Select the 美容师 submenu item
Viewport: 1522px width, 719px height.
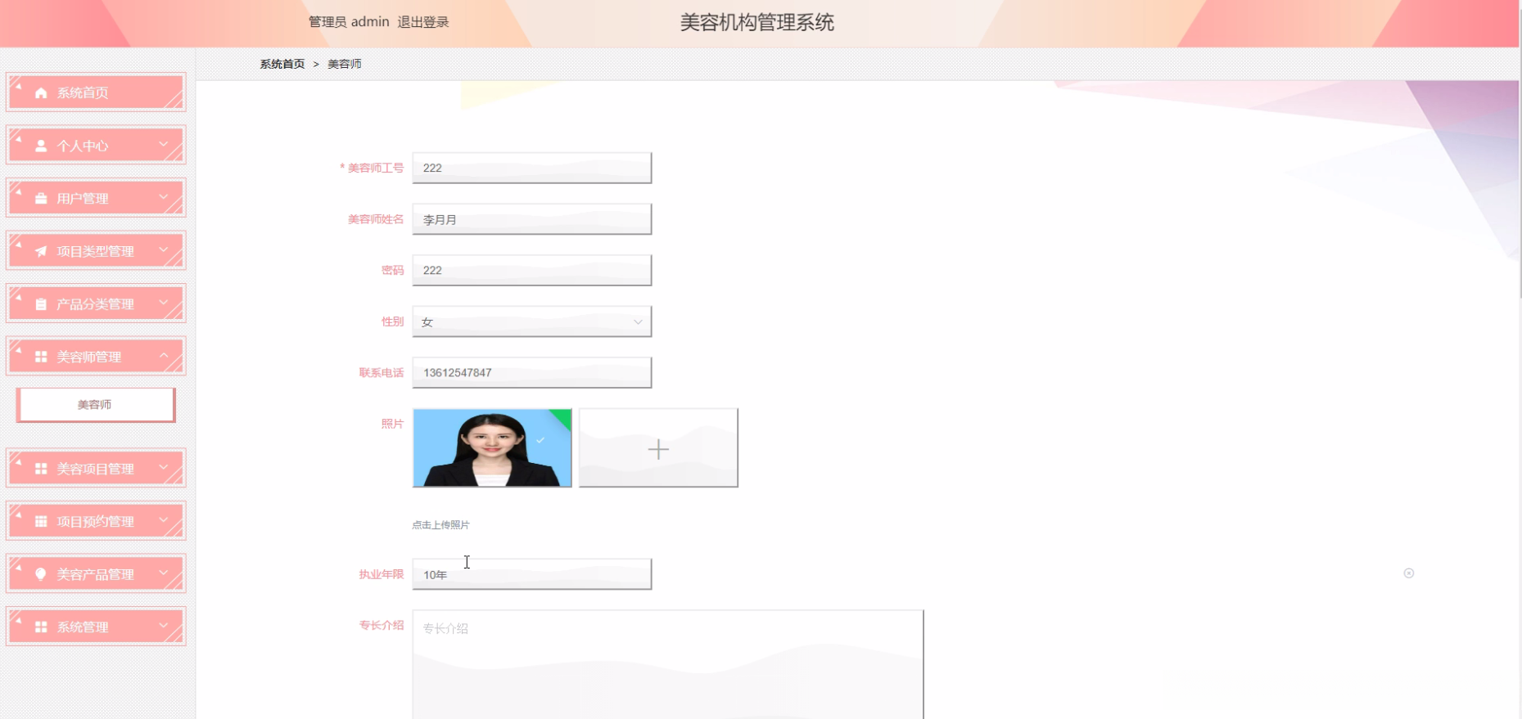pos(96,405)
